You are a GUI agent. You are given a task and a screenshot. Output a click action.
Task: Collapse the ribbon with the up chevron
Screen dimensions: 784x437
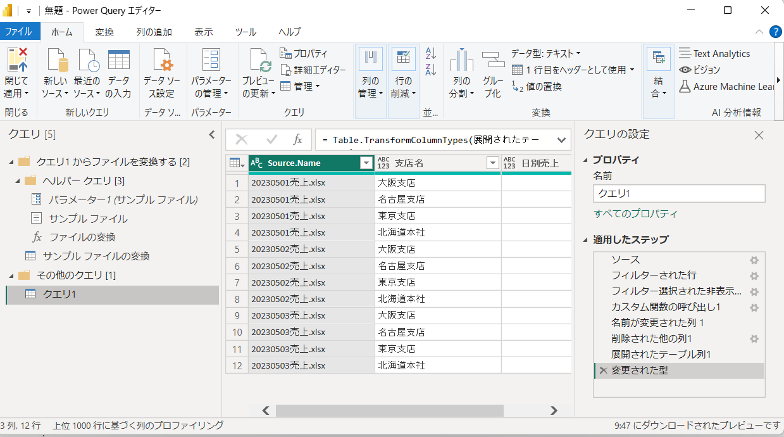(x=759, y=32)
